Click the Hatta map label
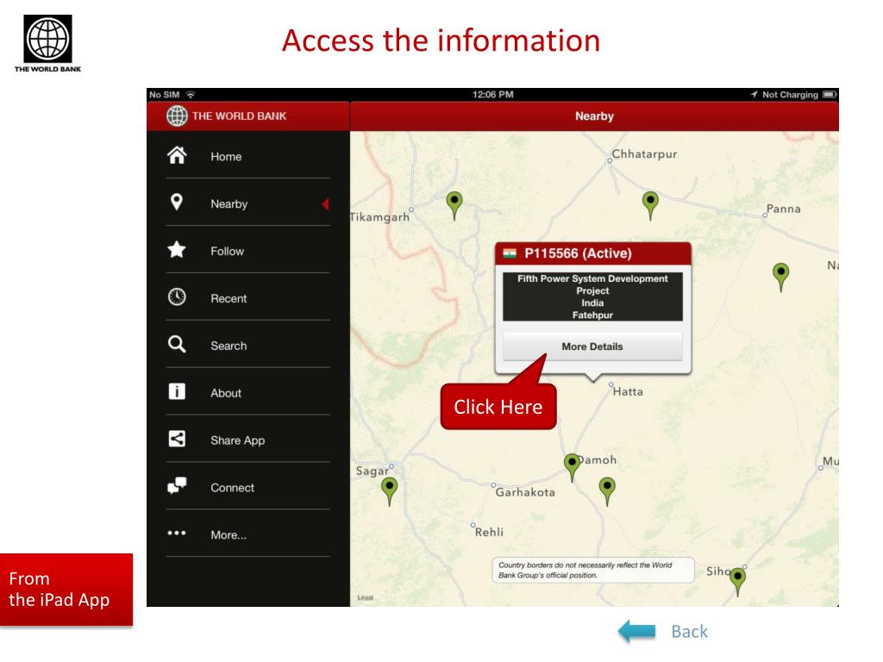This screenshot has width=883, height=662. click(628, 391)
